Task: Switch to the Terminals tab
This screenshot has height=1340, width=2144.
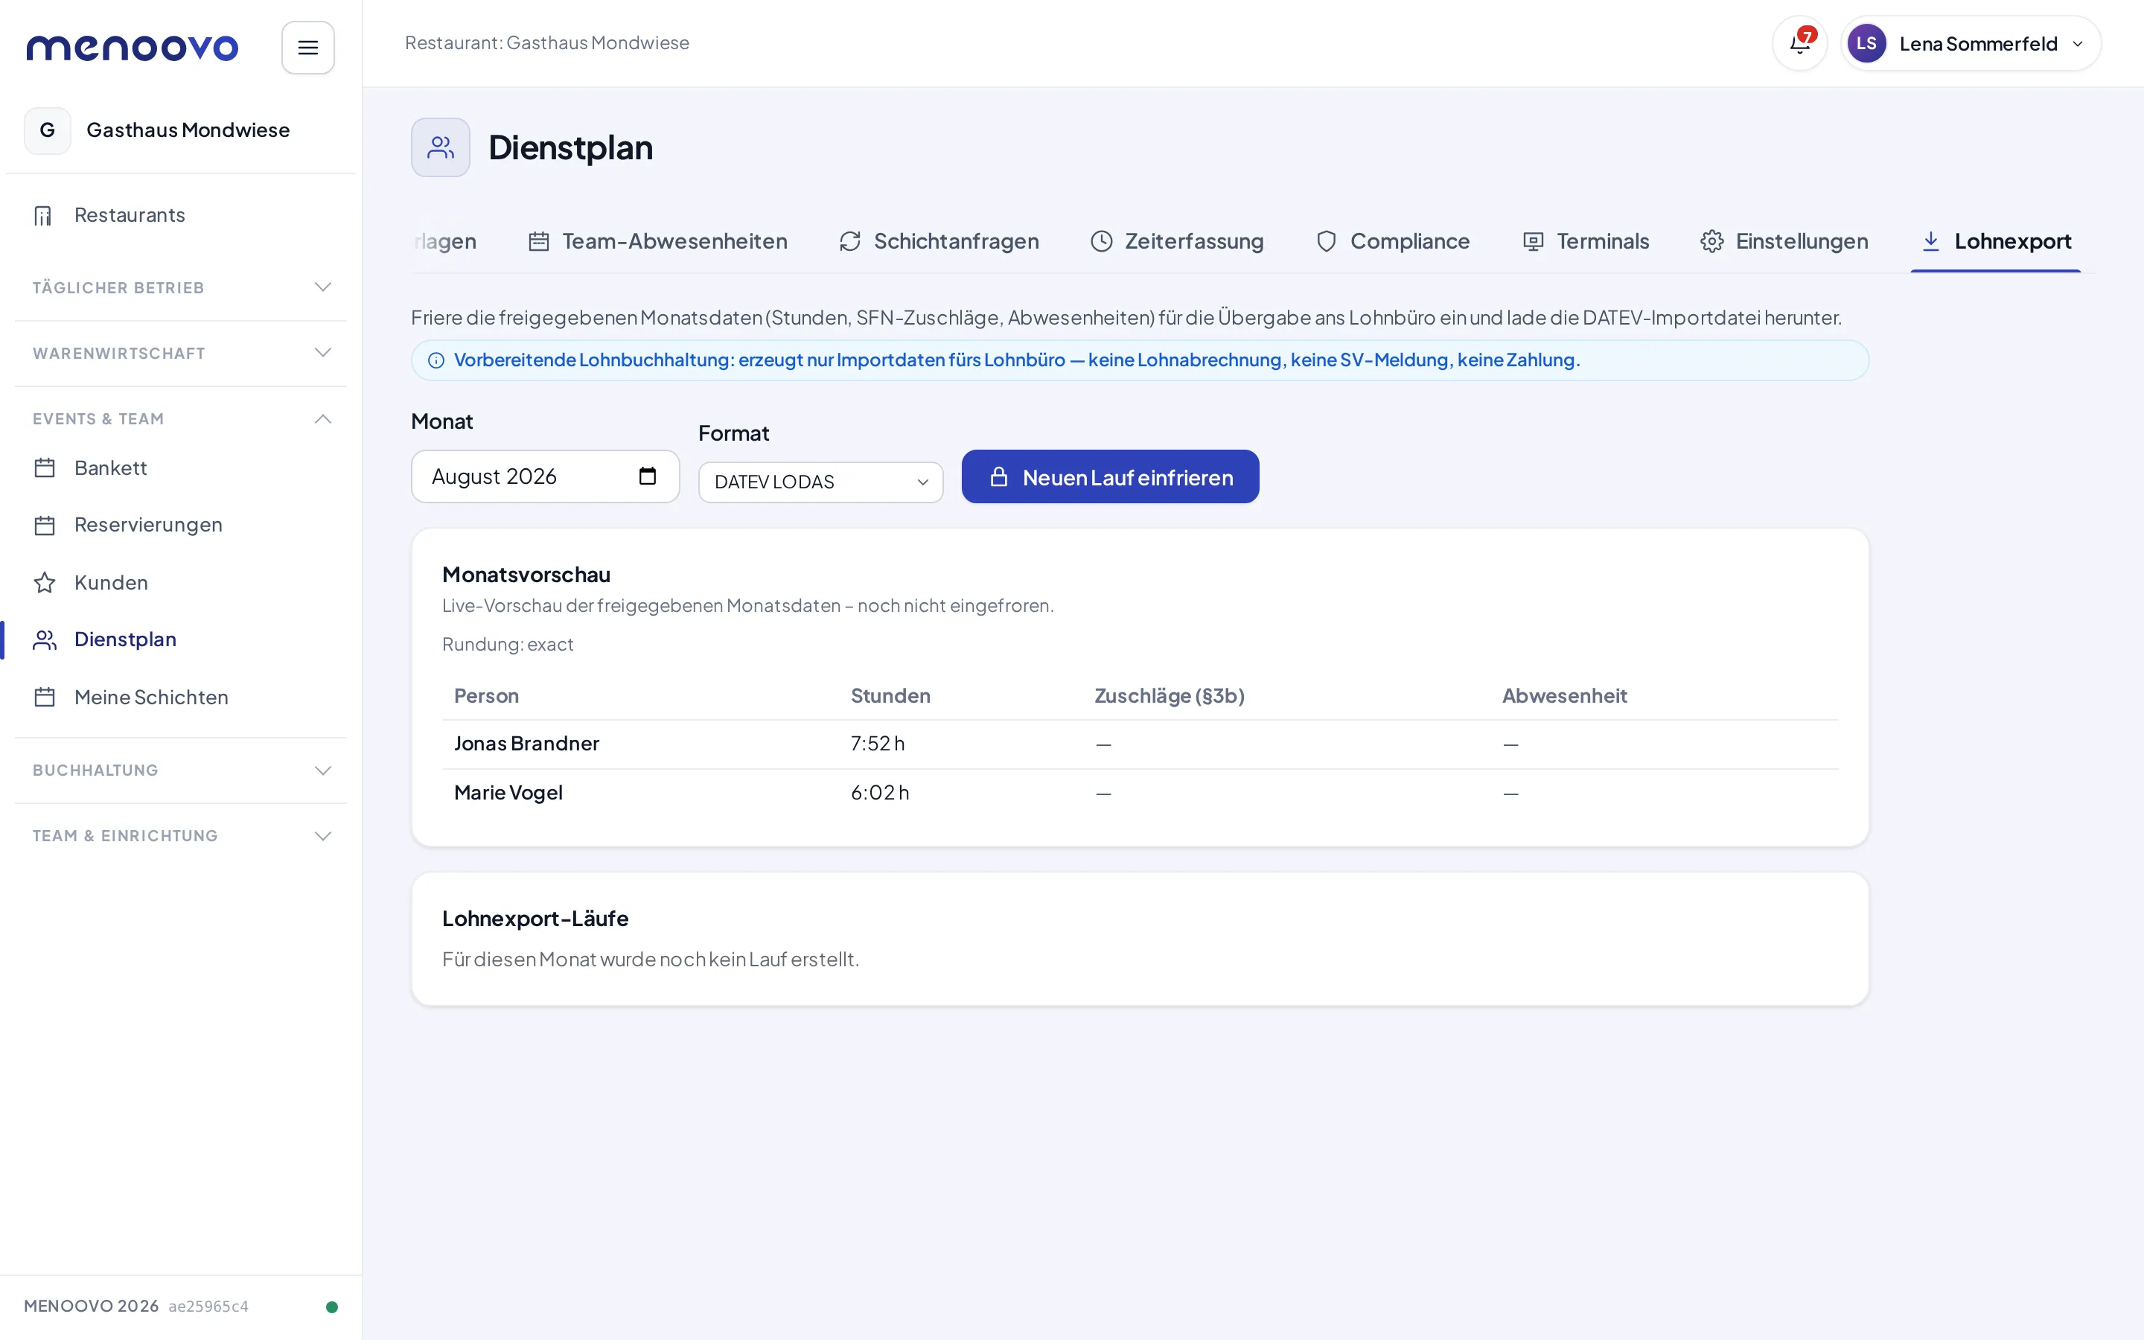Action: pos(1585,241)
